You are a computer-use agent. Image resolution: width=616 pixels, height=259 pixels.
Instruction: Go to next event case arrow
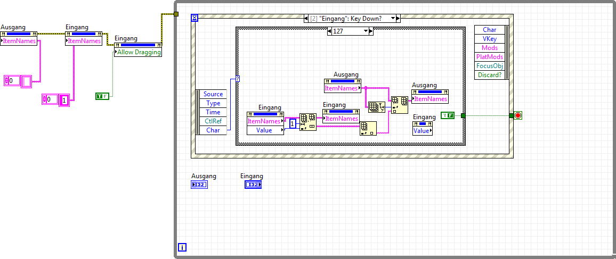point(398,18)
